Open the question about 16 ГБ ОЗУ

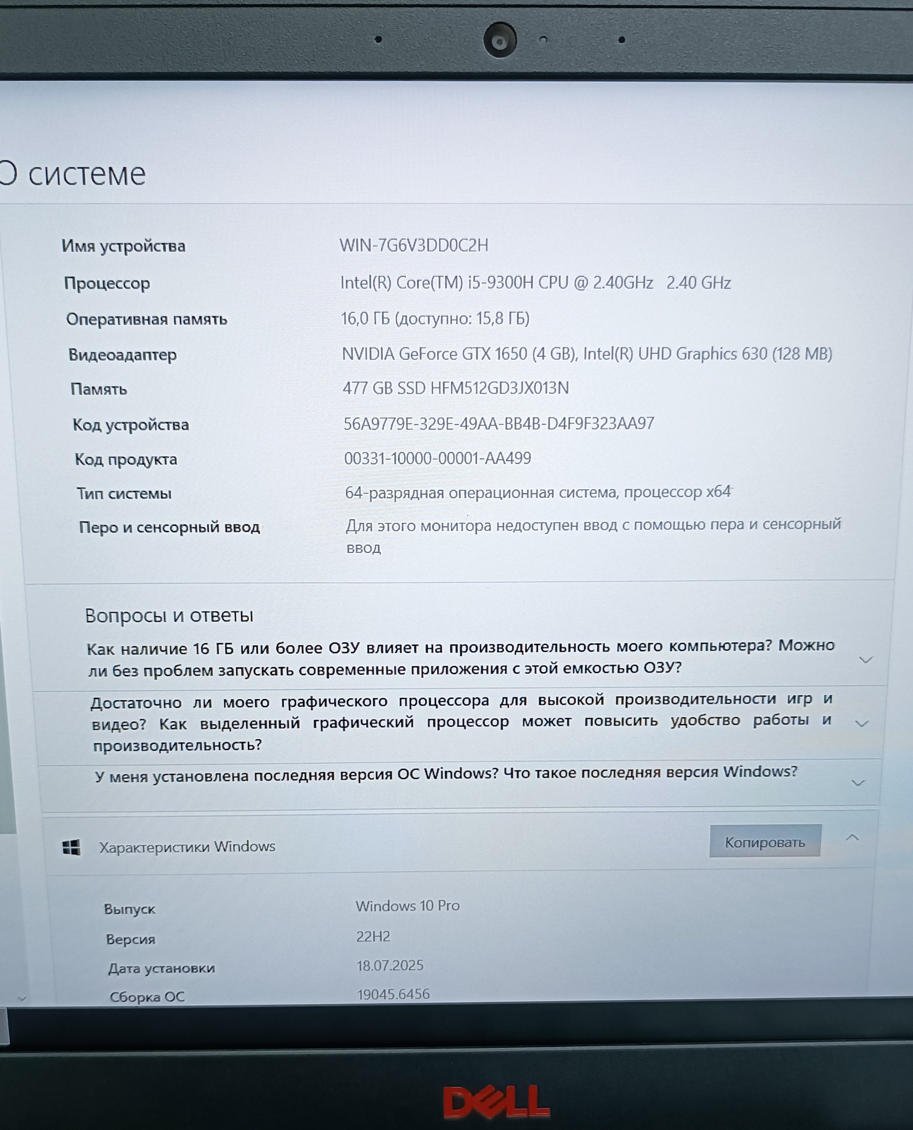pos(460,658)
